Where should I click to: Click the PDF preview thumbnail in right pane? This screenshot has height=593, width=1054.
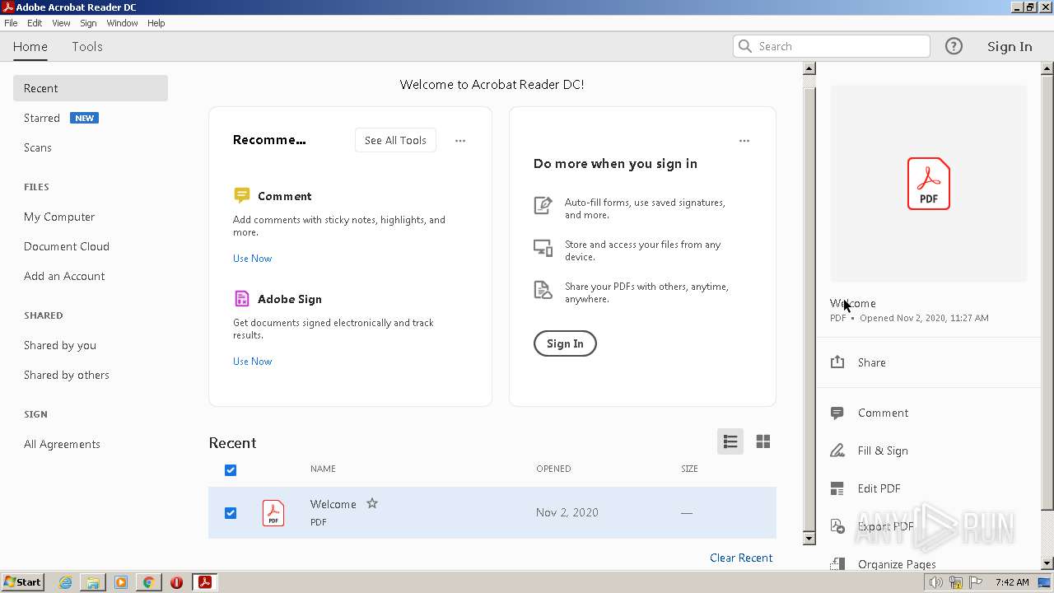coord(929,184)
